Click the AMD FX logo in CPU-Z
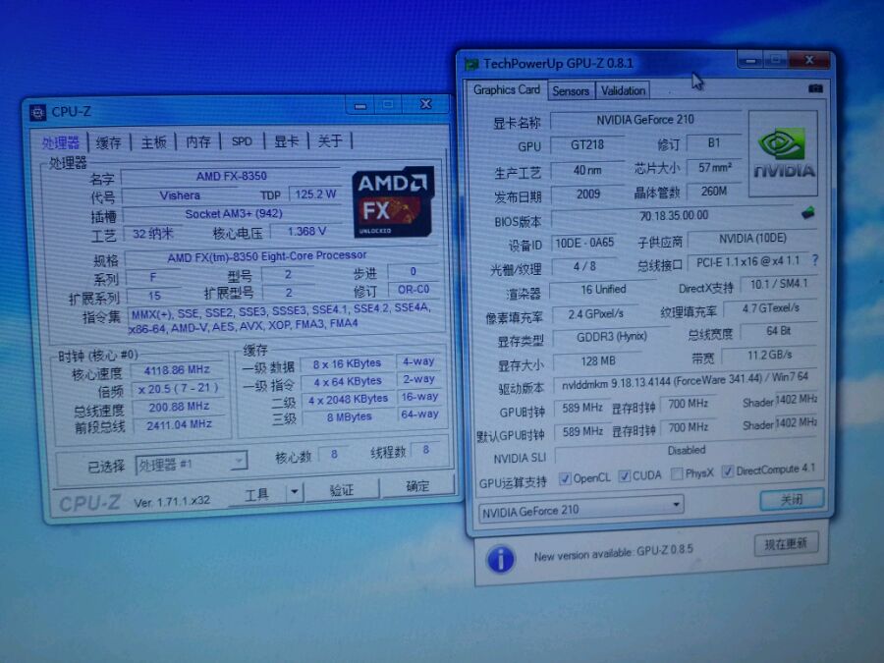Viewport: 884px width, 663px height. pos(393,201)
